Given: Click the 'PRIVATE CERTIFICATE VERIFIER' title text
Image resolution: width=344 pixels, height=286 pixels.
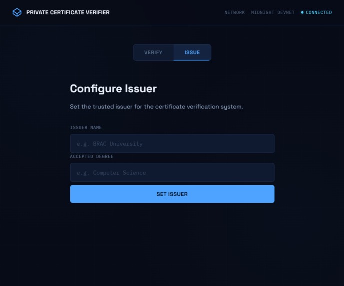Looking at the screenshot, I should tap(68, 12).
